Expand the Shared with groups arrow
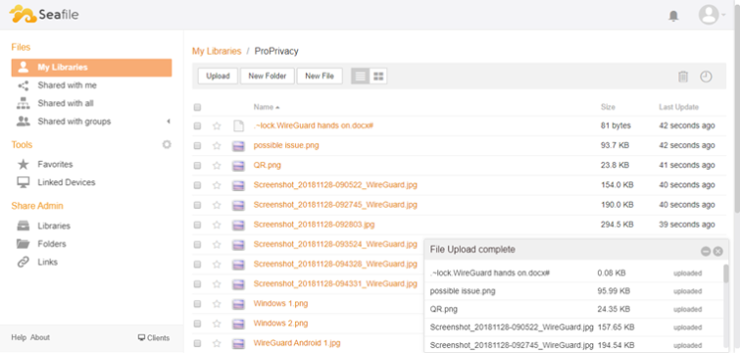The height and width of the screenshot is (353, 740). coord(169,122)
